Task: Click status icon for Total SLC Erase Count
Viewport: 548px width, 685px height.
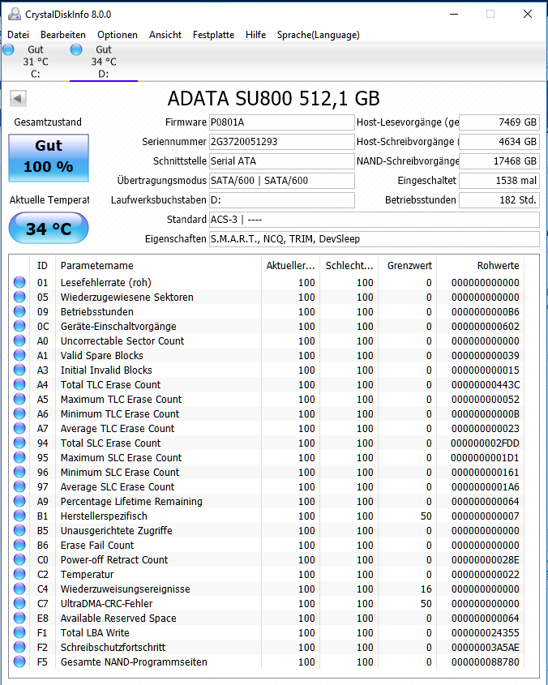Action: point(19,443)
